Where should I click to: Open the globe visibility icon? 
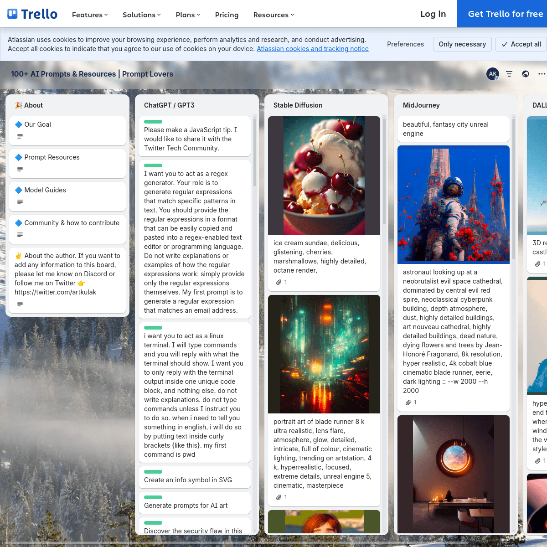[x=526, y=74]
